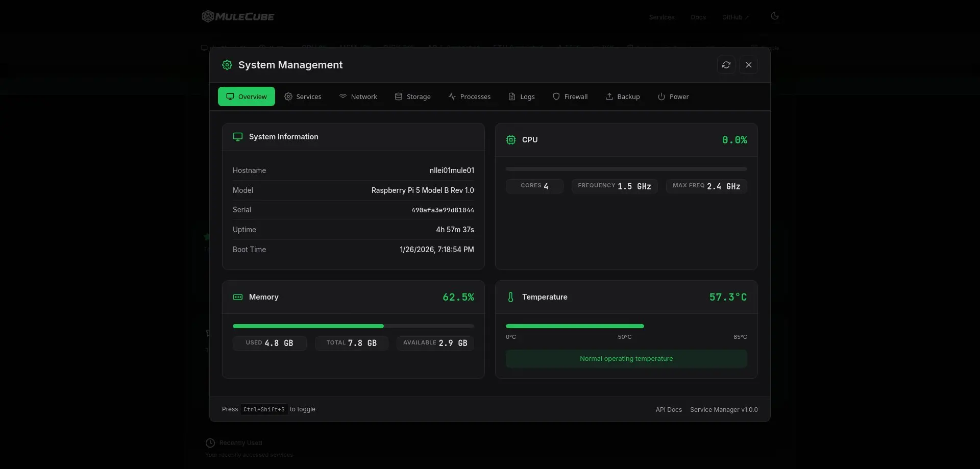Image resolution: width=980 pixels, height=469 pixels.
Task: Open the API Docs link
Action: 669,410
